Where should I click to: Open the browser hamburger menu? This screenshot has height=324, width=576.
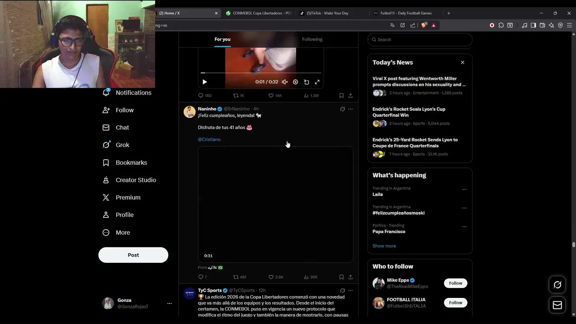click(x=569, y=25)
